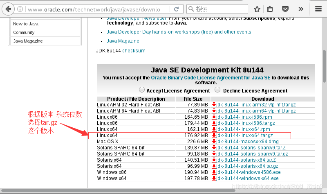Click download arrow icon for solaris-x64.tar.gz
Image resolution: width=327 pixels, height=194 pixels.
214,166
